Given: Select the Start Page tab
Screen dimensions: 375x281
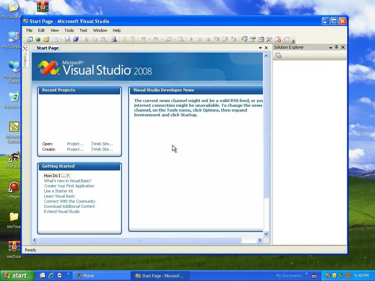Looking at the screenshot, I should coord(48,48).
